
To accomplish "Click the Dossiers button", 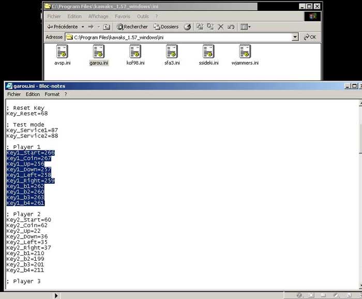I will [165, 27].
